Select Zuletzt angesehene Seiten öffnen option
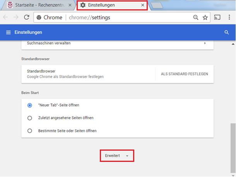Screen dimensions: 236x177 30,118
